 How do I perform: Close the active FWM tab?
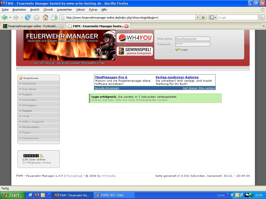[127, 26]
